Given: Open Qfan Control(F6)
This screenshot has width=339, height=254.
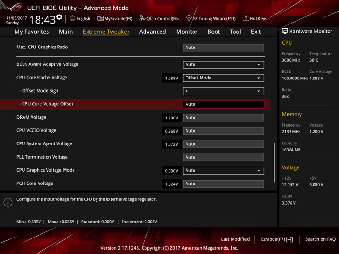Looking at the screenshot, I should [x=159, y=18].
